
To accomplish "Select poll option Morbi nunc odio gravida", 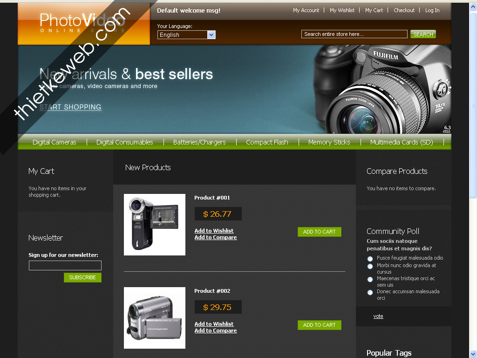I will point(370,266).
